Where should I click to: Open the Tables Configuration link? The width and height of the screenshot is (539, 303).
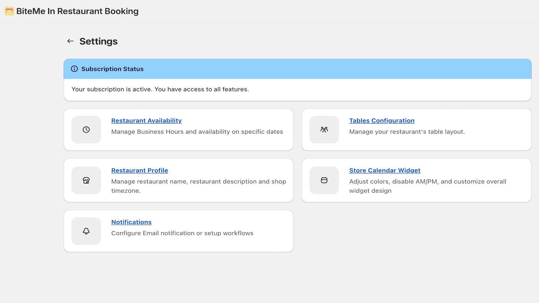pyautogui.click(x=382, y=121)
